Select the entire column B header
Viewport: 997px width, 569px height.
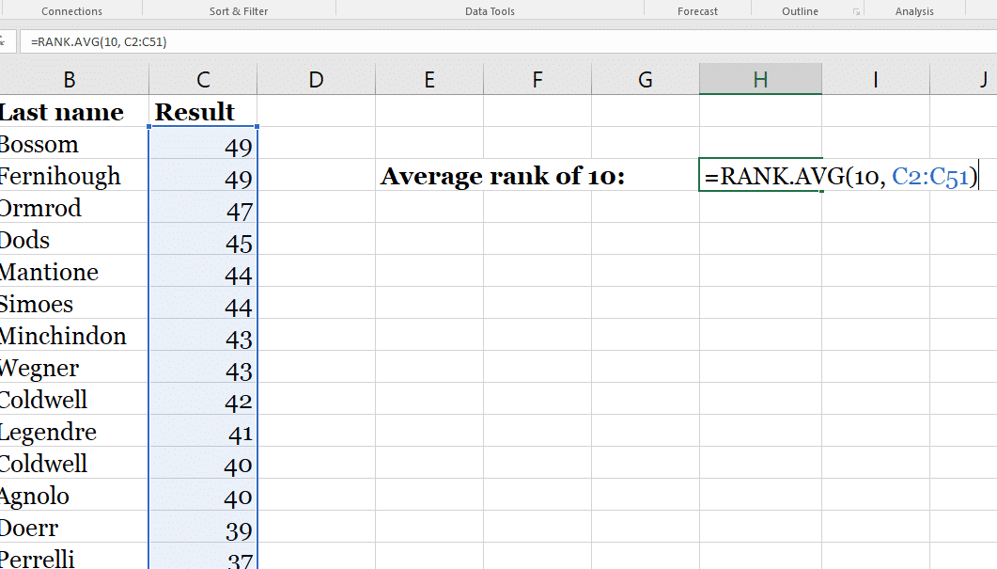pos(70,79)
